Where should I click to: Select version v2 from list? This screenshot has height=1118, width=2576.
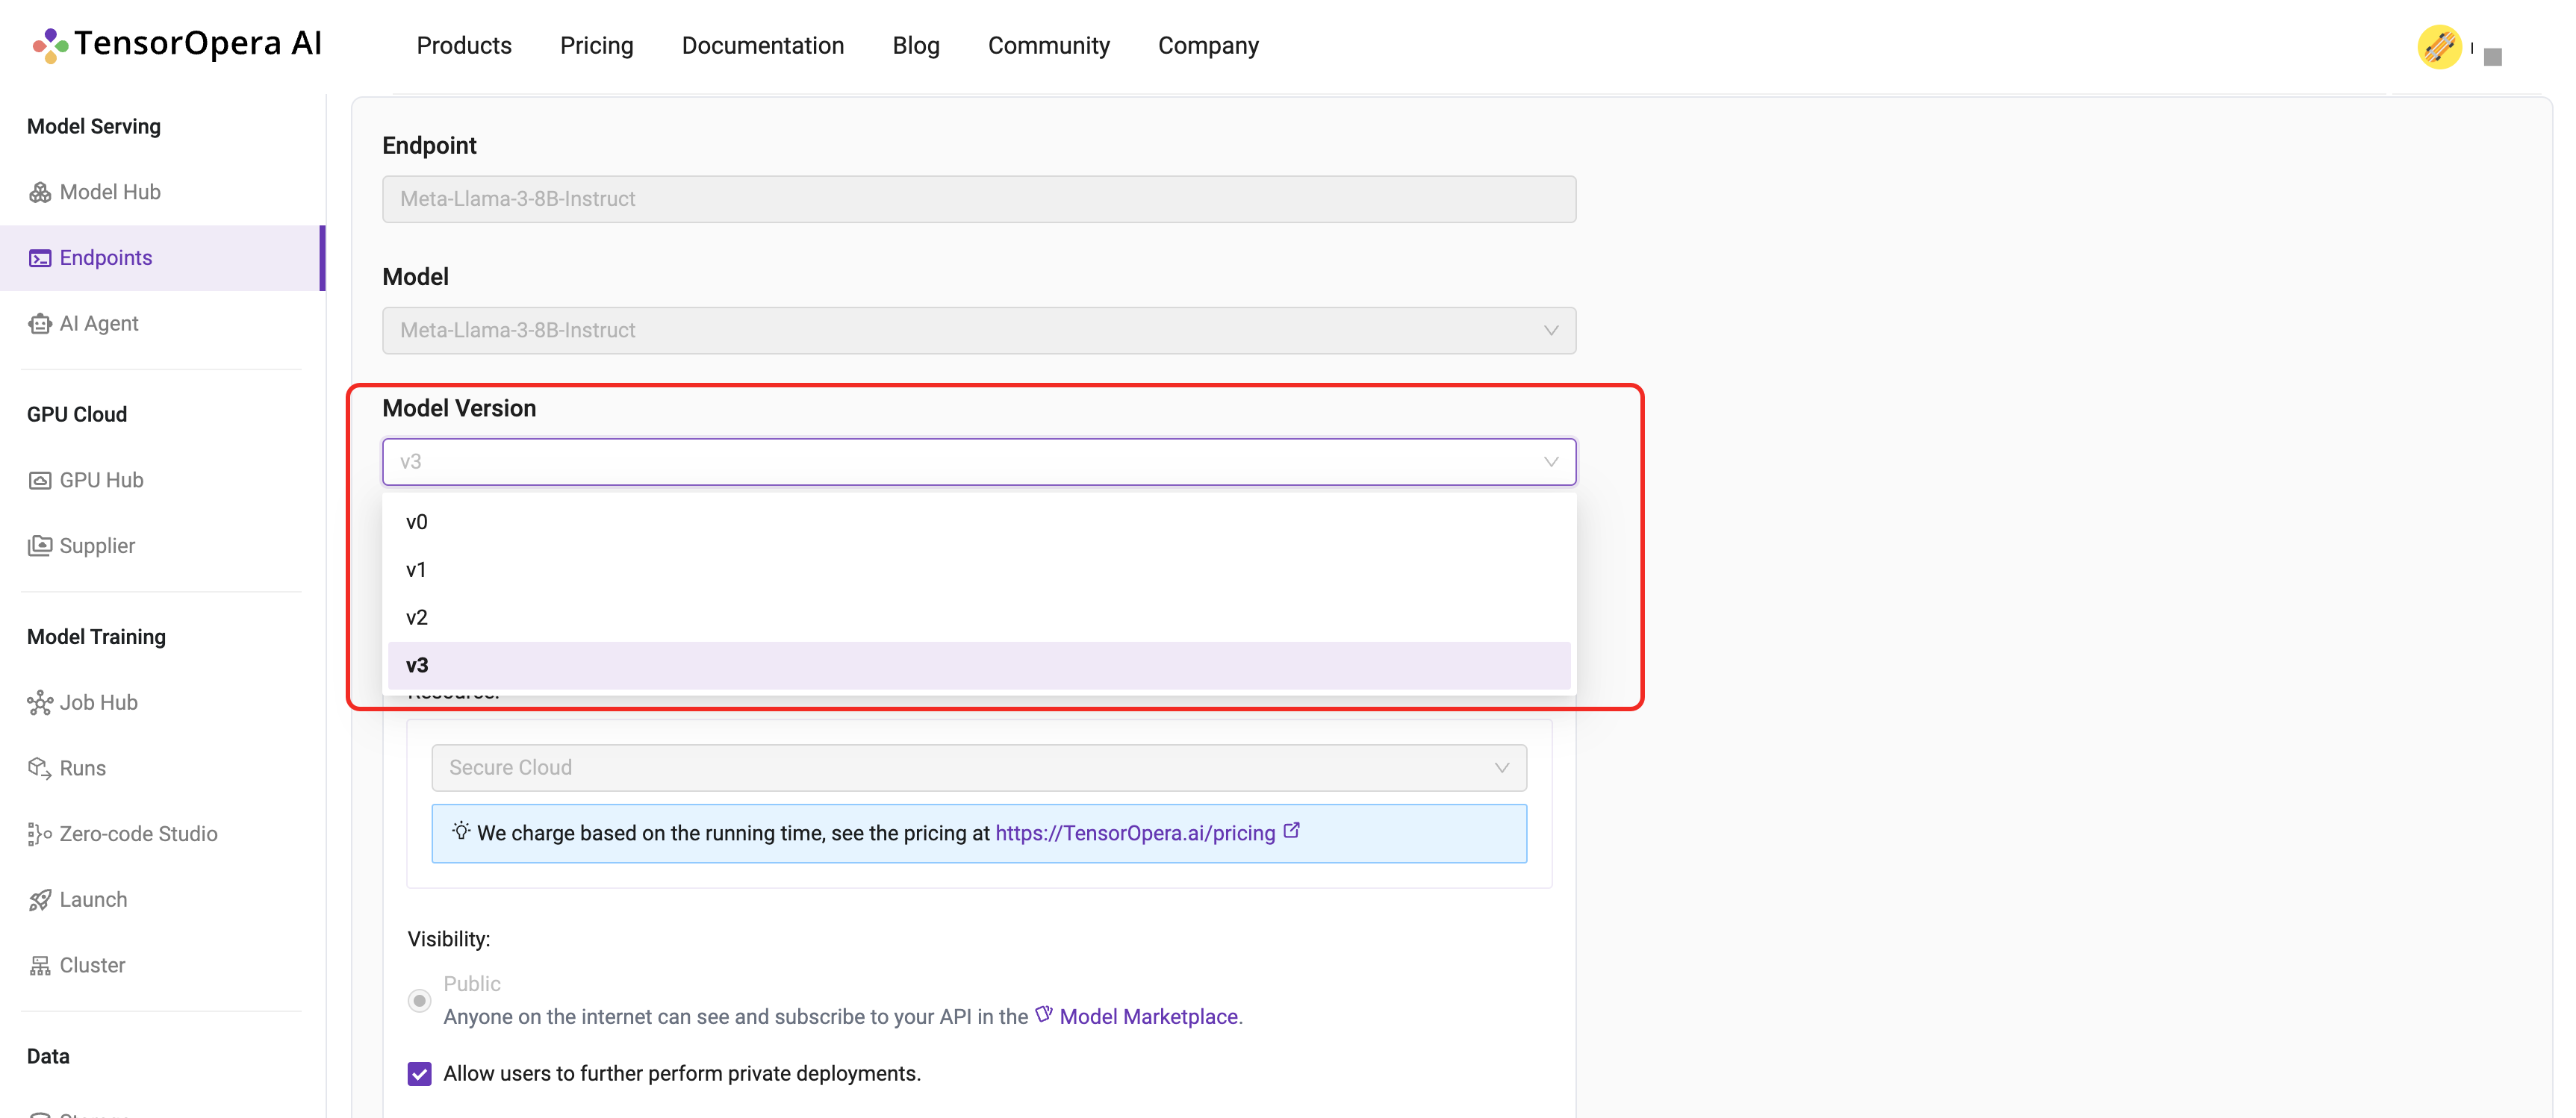pyautogui.click(x=979, y=617)
